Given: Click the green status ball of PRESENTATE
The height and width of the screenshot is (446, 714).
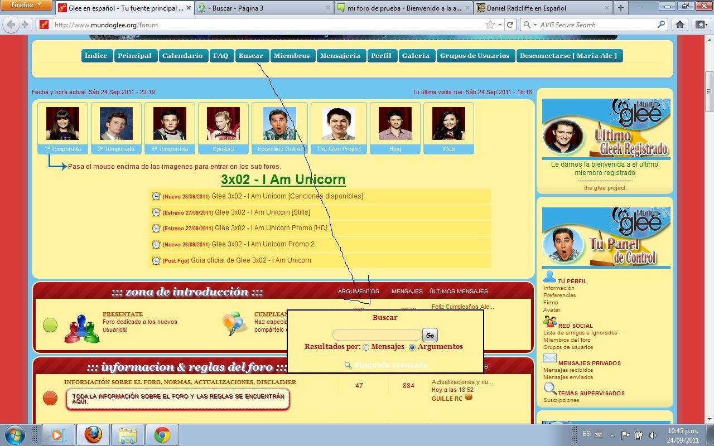Looking at the screenshot, I should 50,325.
